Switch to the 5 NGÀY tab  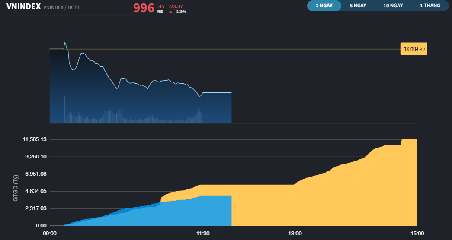pyautogui.click(x=358, y=6)
